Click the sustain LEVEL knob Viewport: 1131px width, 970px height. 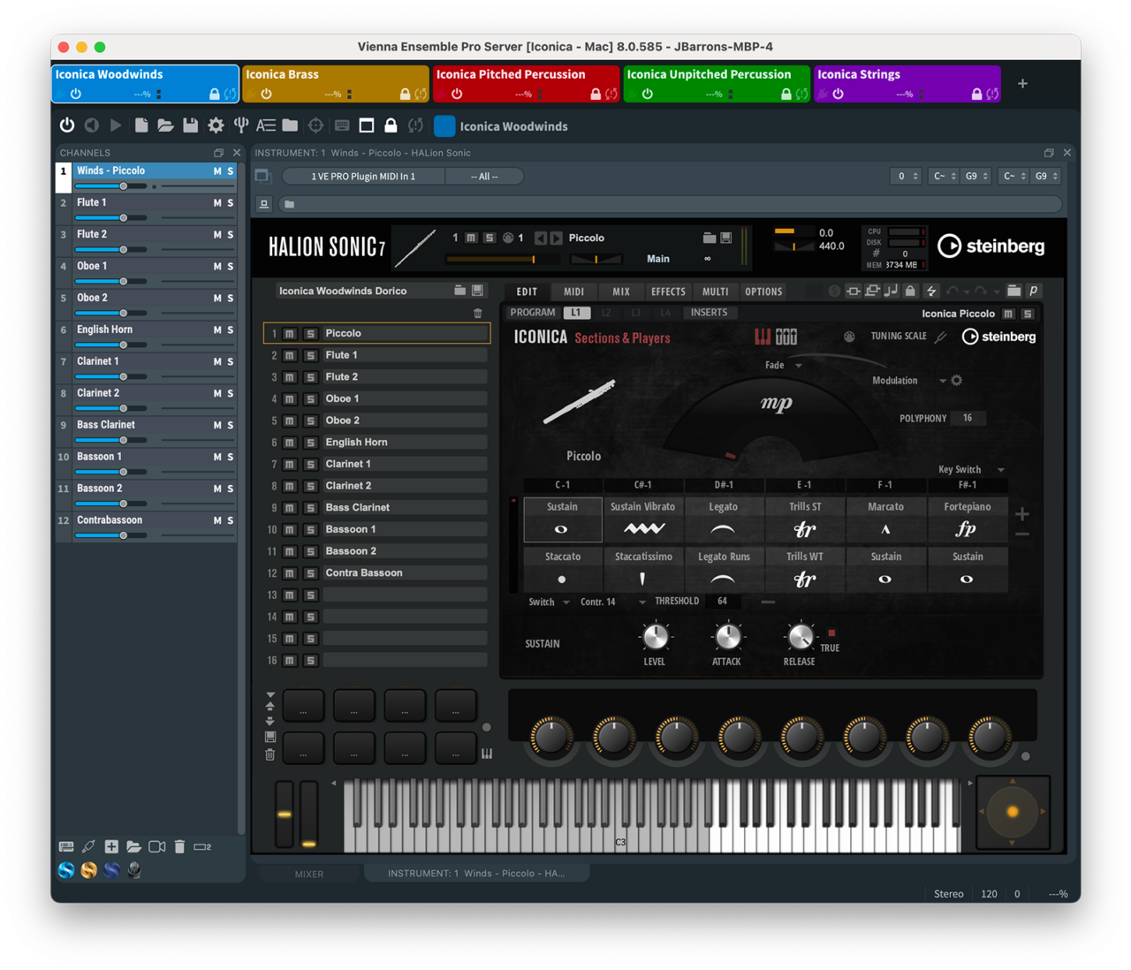tap(655, 636)
